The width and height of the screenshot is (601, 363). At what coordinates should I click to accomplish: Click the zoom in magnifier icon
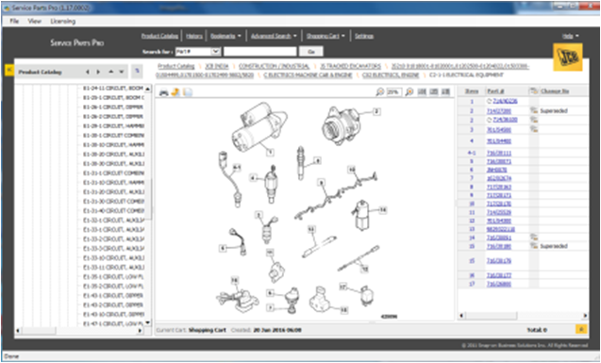(x=409, y=91)
